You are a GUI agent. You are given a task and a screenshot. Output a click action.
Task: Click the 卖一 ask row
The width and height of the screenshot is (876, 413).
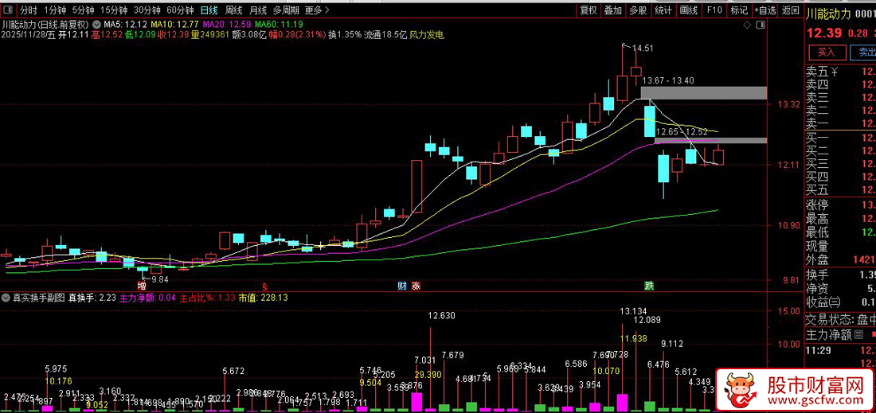[x=840, y=123]
